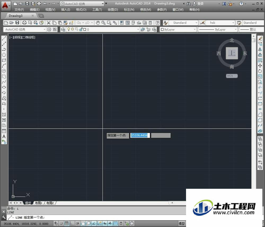Image resolution: width=265 pixels, height=227 pixels.
Task: Click the Cut scissors icon
Action: (49, 23)
